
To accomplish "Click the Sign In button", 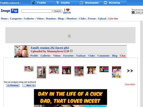I will click(137, 12).
